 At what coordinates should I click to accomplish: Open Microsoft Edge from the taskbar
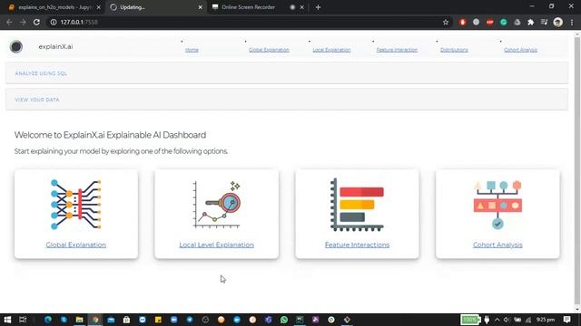click(x=48, y=320)
